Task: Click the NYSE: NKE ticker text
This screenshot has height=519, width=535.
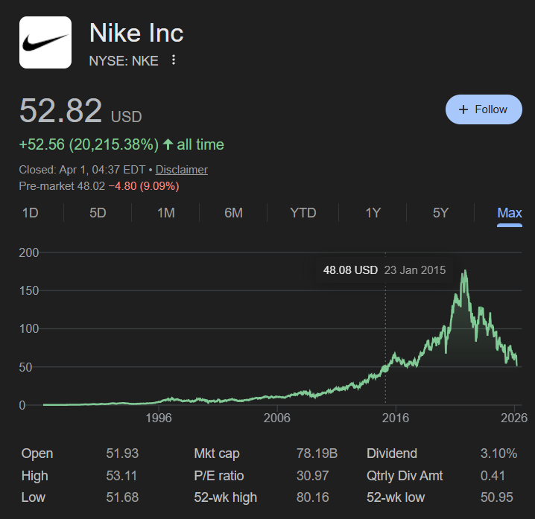Action: (x=124, y=61)
